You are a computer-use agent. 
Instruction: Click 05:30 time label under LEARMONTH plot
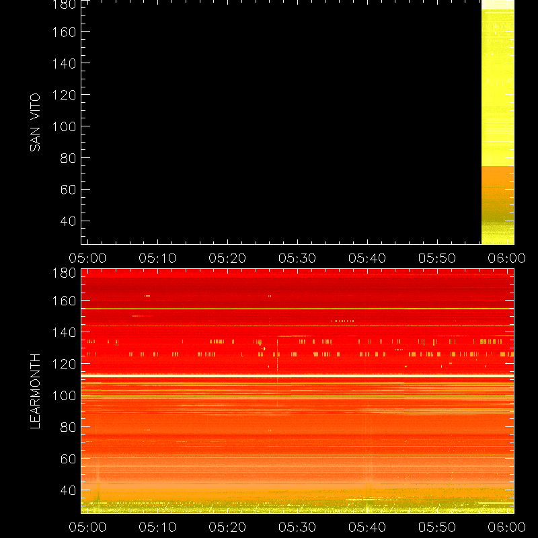(297, 527)
